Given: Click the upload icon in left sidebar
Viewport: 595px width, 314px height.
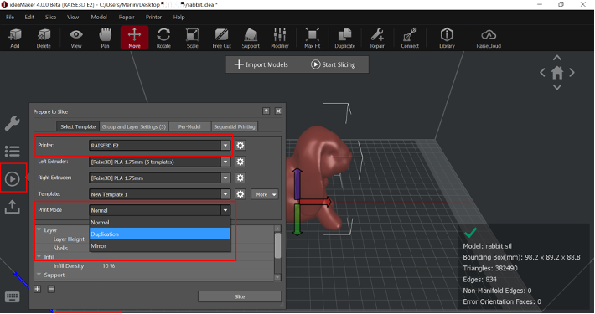Looking at the screenshot, I should 12,207.
